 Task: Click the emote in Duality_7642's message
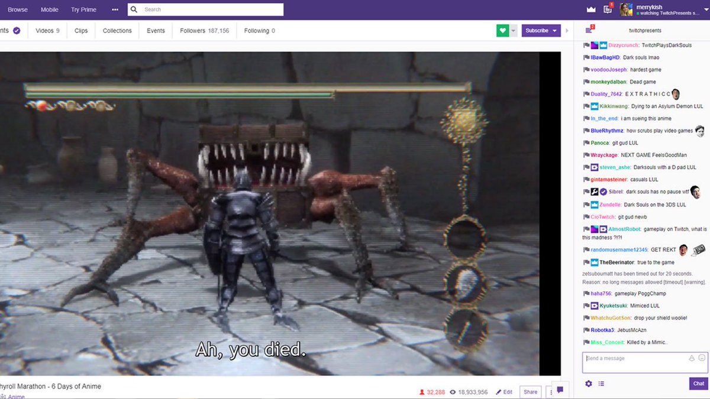pyautogui.click(x=676, y=95)
